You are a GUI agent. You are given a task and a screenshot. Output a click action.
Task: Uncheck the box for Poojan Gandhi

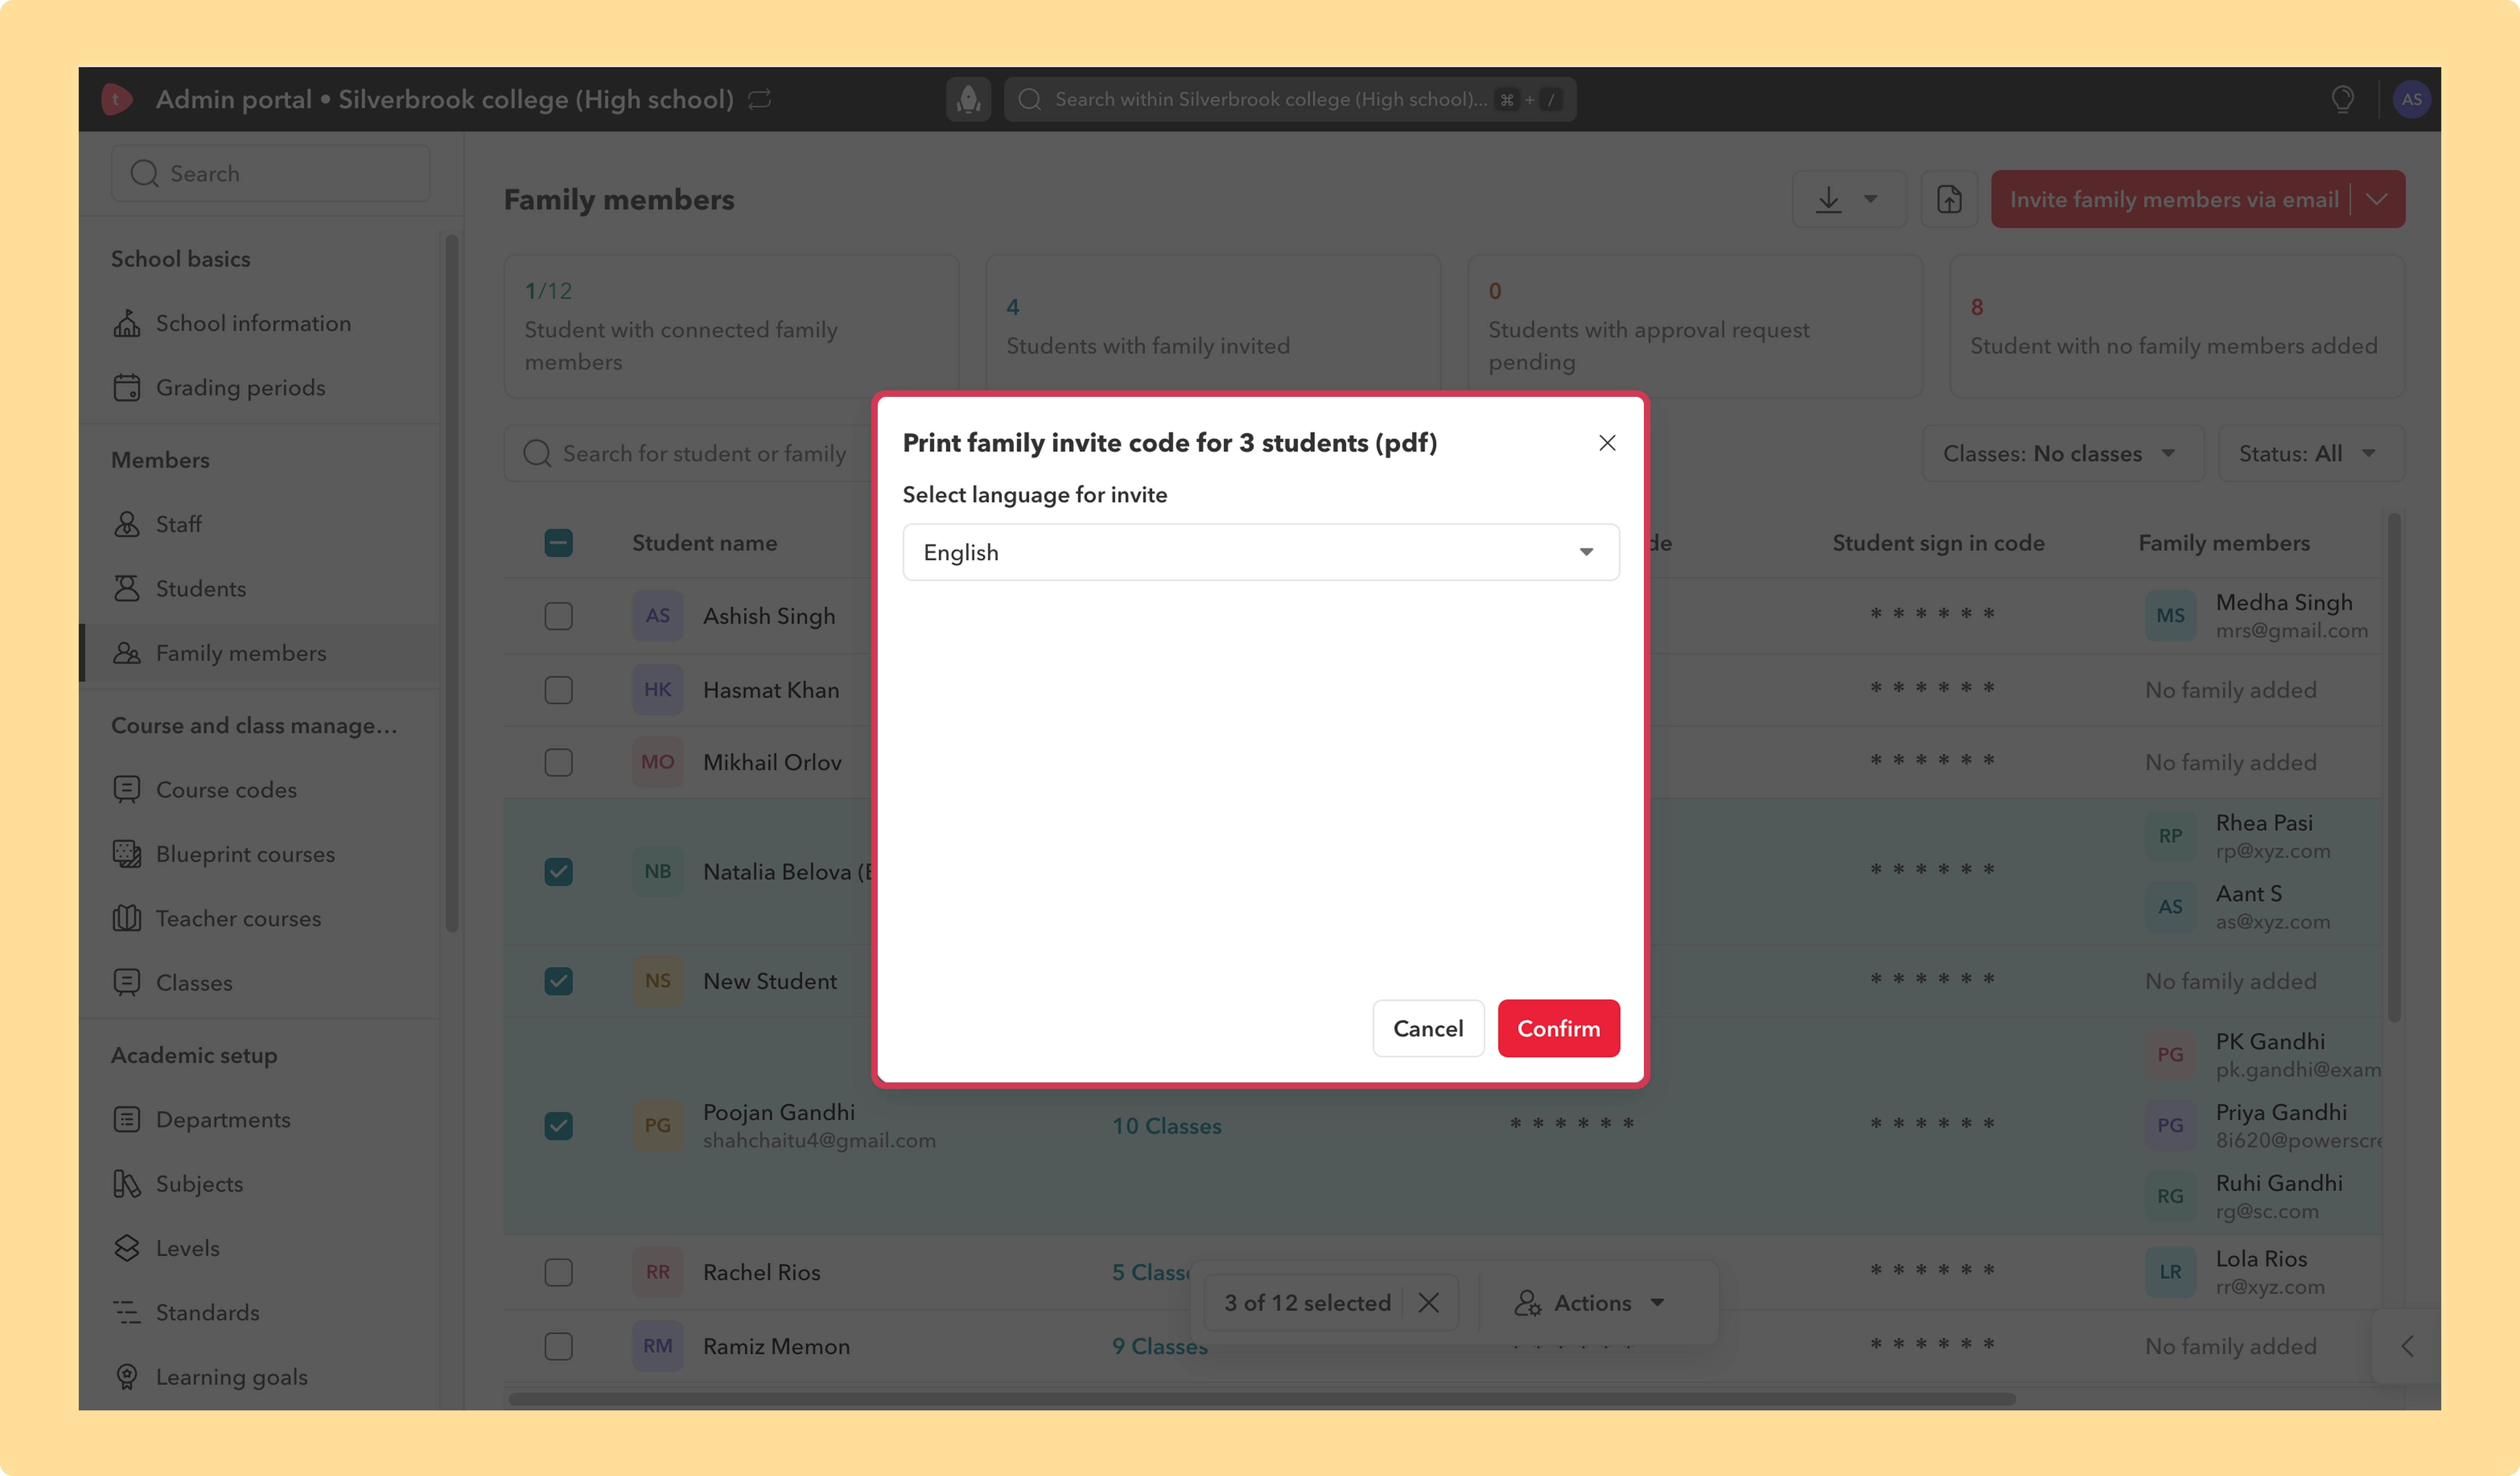point(558,1126)
